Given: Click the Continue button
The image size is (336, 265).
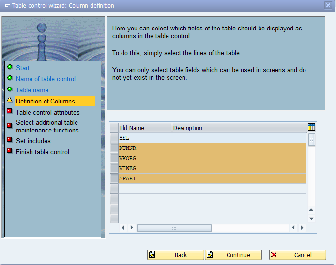Looking at the screenshot, I should (233, 255).
